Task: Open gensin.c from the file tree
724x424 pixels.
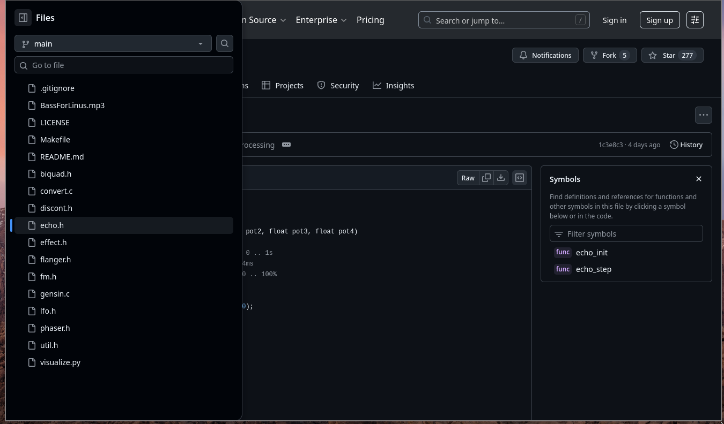Action: click(x=124, y=294)
